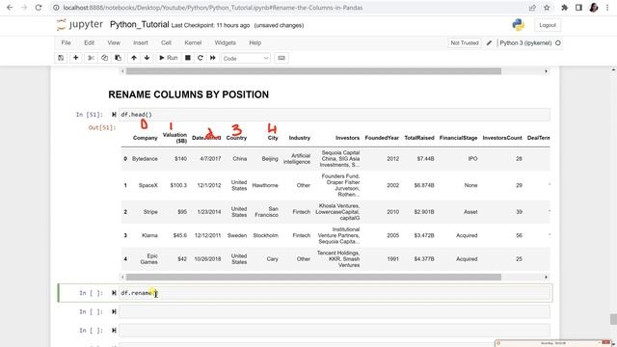
Task: Click the run-cell marker beside df.rename
Action: (114, 293)
